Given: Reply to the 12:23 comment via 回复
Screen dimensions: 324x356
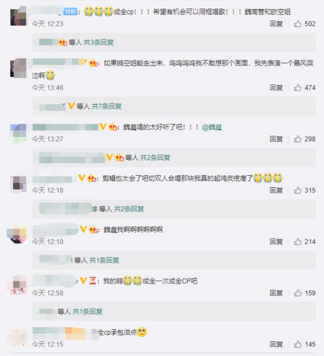Looking at the screenshot, I should [276, 24].
